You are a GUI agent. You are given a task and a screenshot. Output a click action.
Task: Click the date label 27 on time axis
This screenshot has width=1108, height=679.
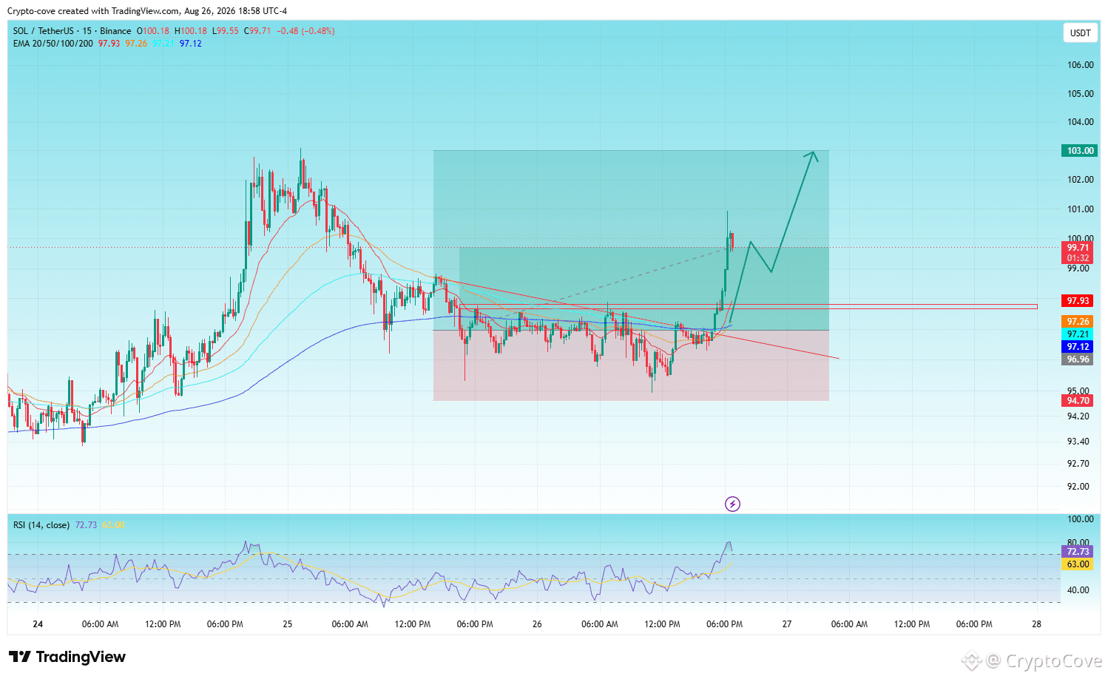pyautogui.click(x=787, y=624)
